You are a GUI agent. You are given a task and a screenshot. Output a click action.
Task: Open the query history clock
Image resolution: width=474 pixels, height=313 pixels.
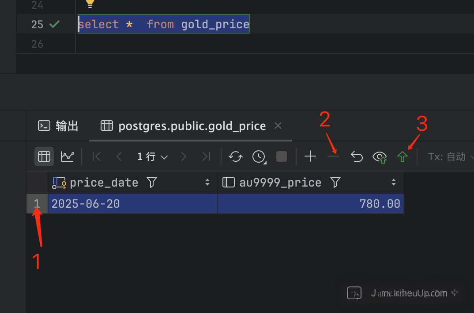[x=259, y=156]
